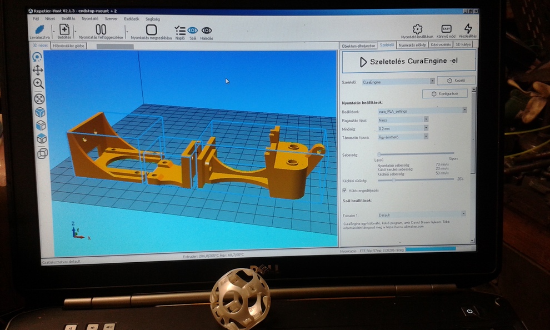This screenshot has height=330, width=550.
Task: Open the Eszközök menu
Action: tap(132, 19)
